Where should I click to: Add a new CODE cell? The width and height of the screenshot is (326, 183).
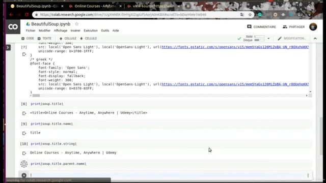(x=28, y=39)
